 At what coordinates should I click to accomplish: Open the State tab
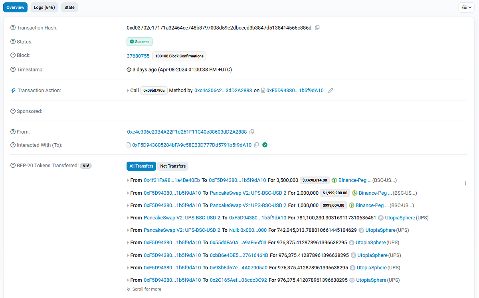(x=69, y=7)
